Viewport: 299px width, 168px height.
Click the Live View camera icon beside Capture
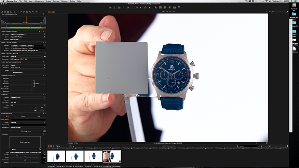point(36,111)
